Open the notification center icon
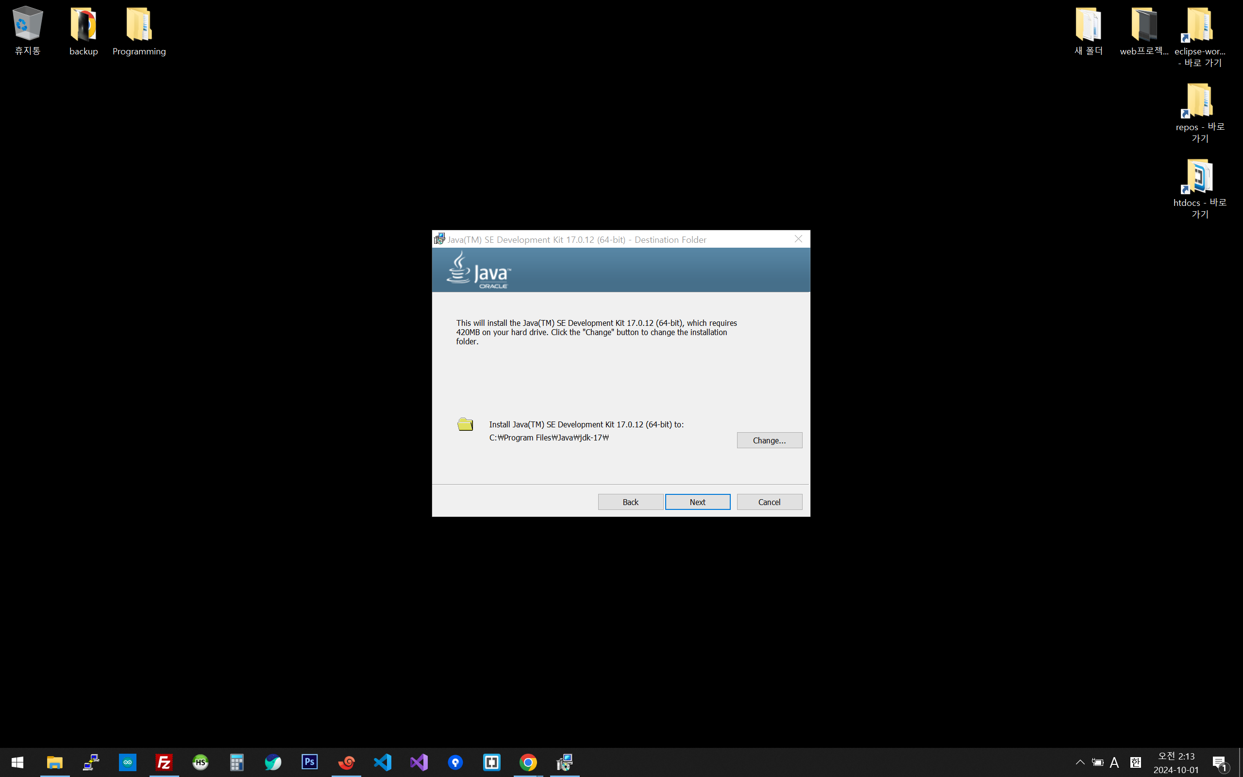The width and height of the screenshot is (1243, 777). (x=1219, y=763)
